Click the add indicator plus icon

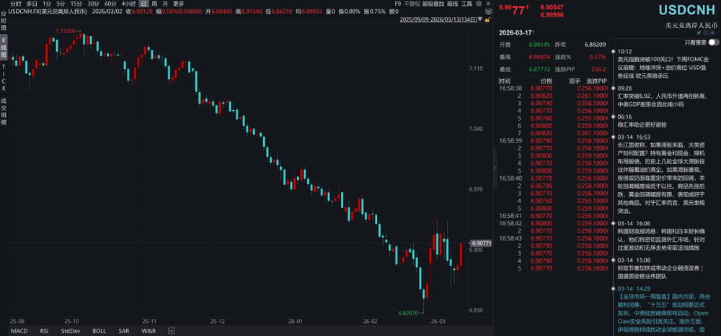pyautogui.click(x=171, y=331)
